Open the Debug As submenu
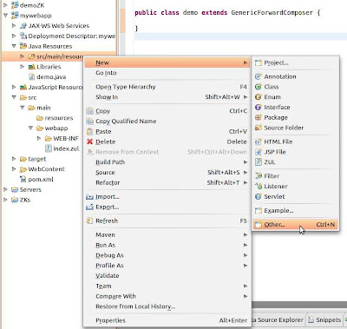The height and width of the screenshot is (329, 347). pos(167,255)
